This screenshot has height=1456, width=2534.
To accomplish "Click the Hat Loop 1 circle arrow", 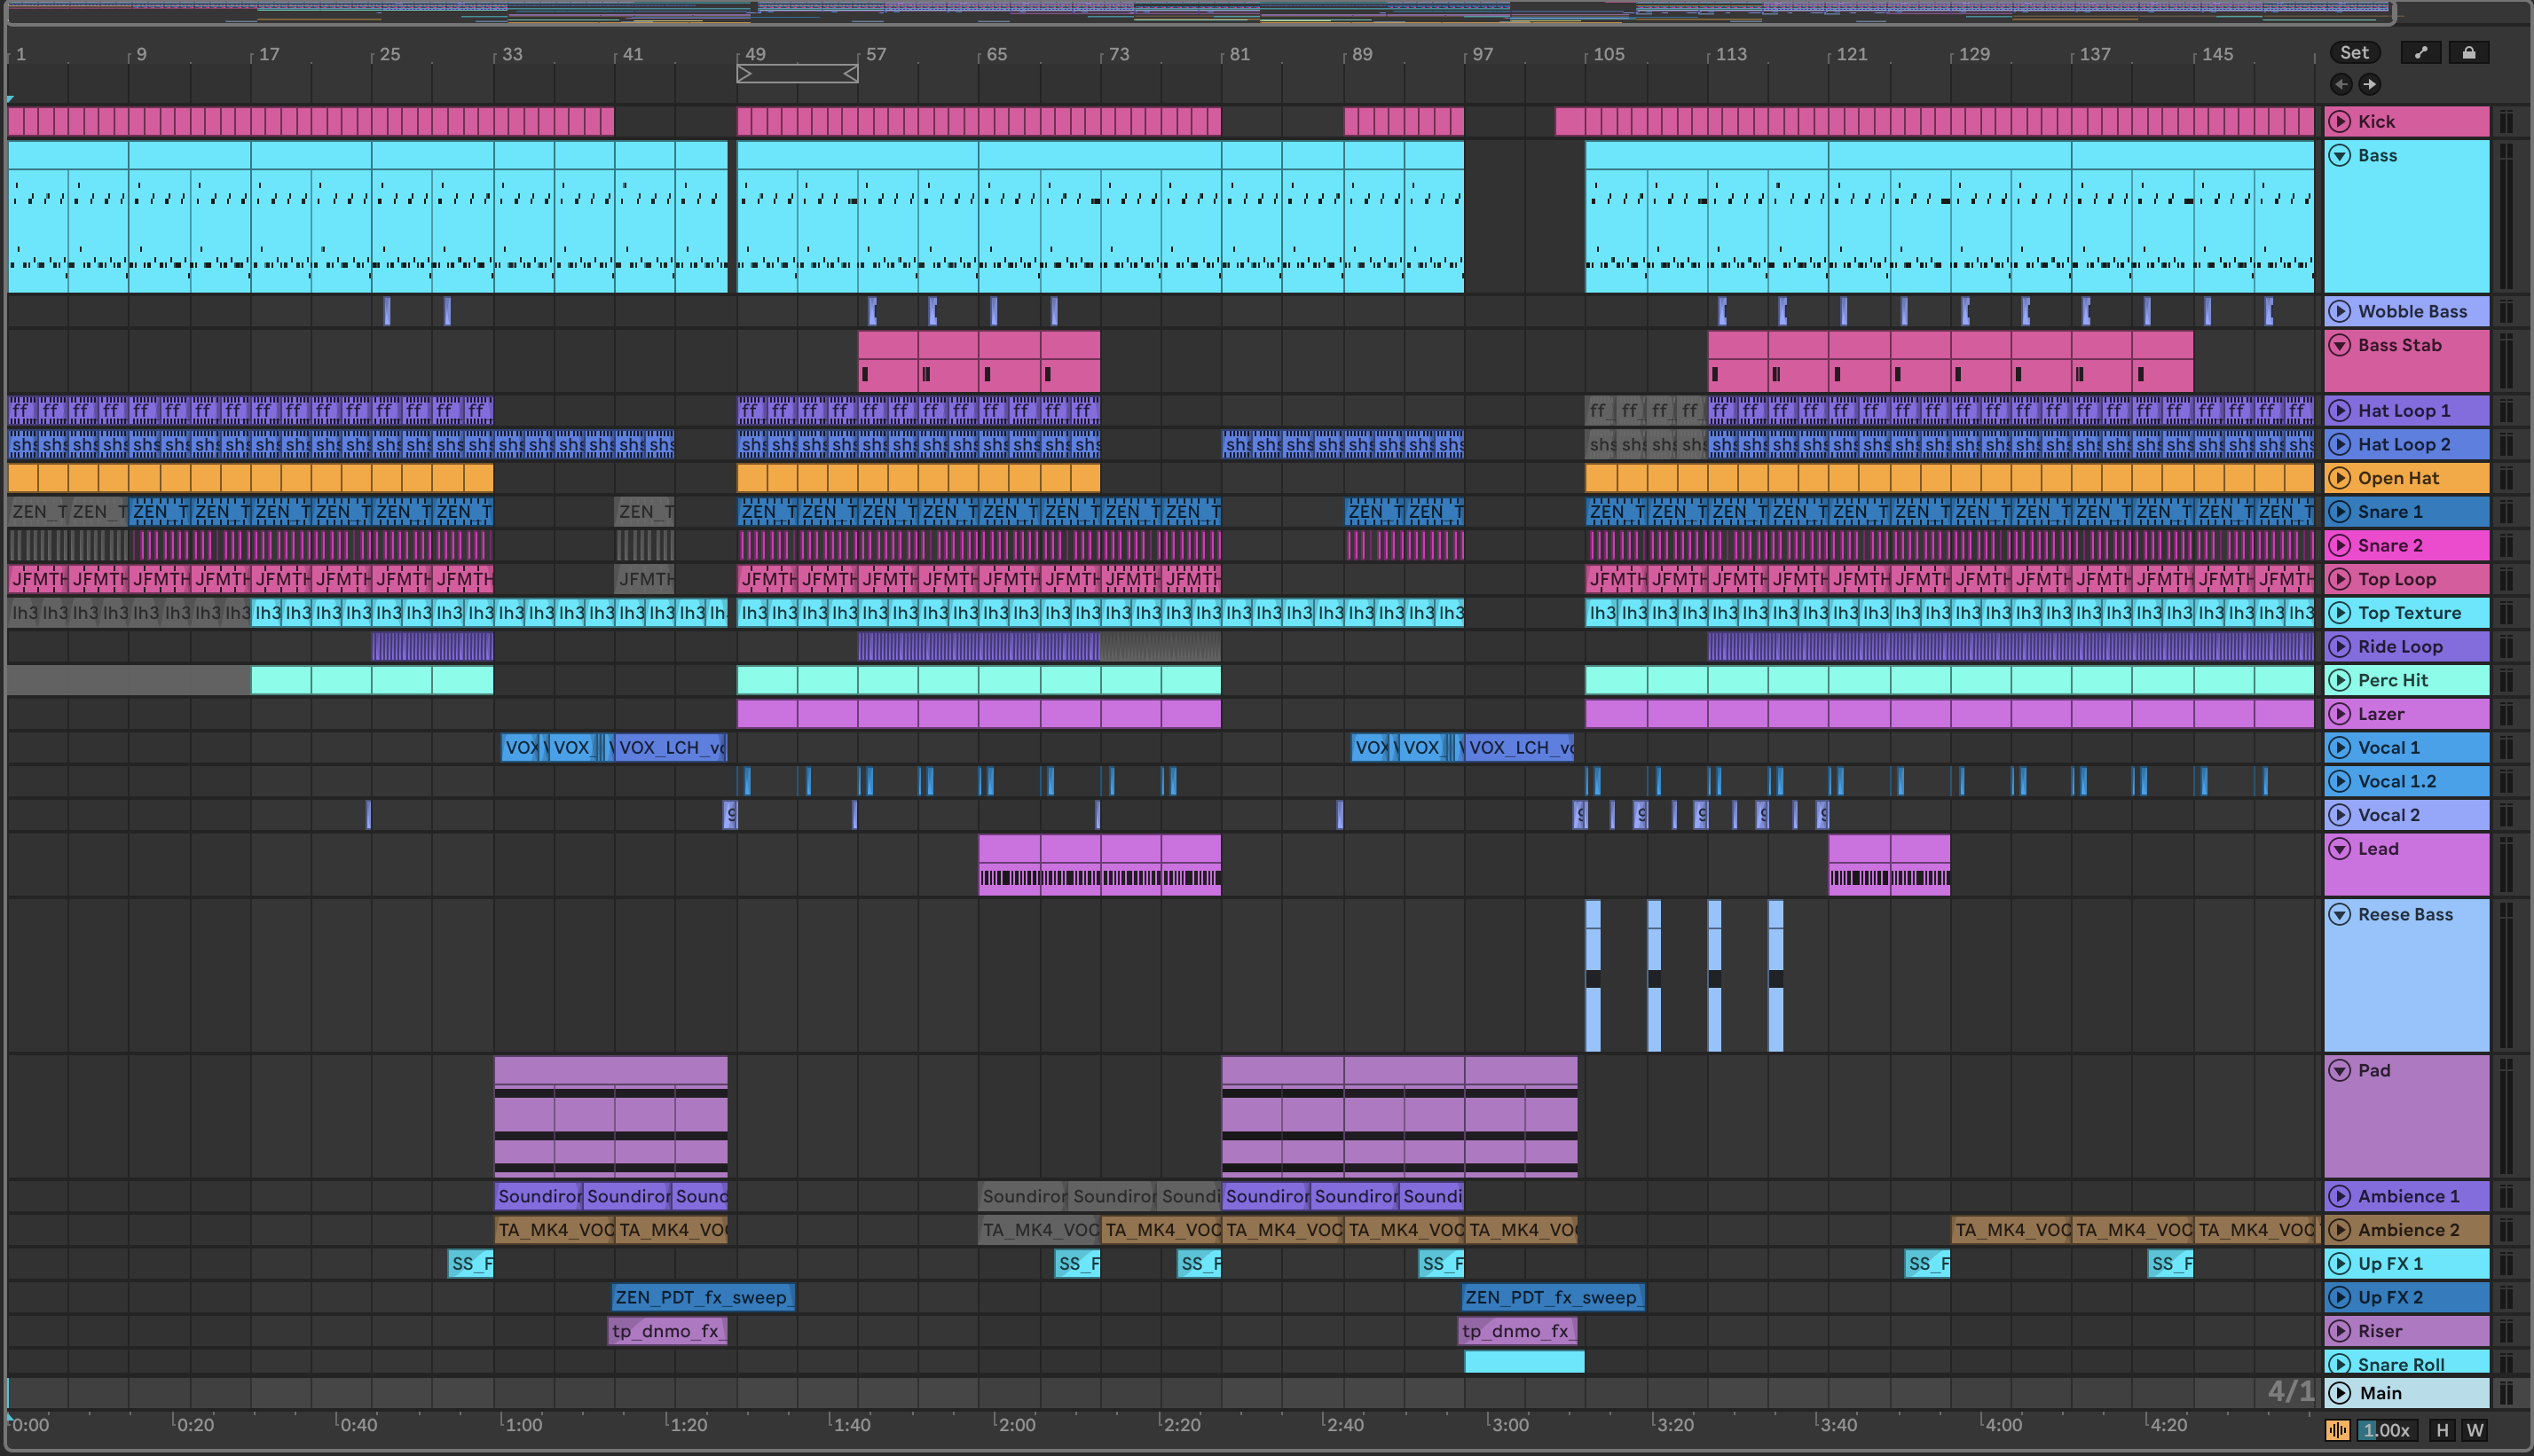I will click(x=2339, y=411).
